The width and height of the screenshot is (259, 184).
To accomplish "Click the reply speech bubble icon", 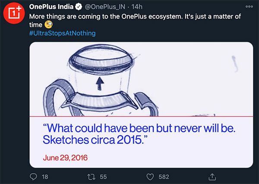I will 33,177.
